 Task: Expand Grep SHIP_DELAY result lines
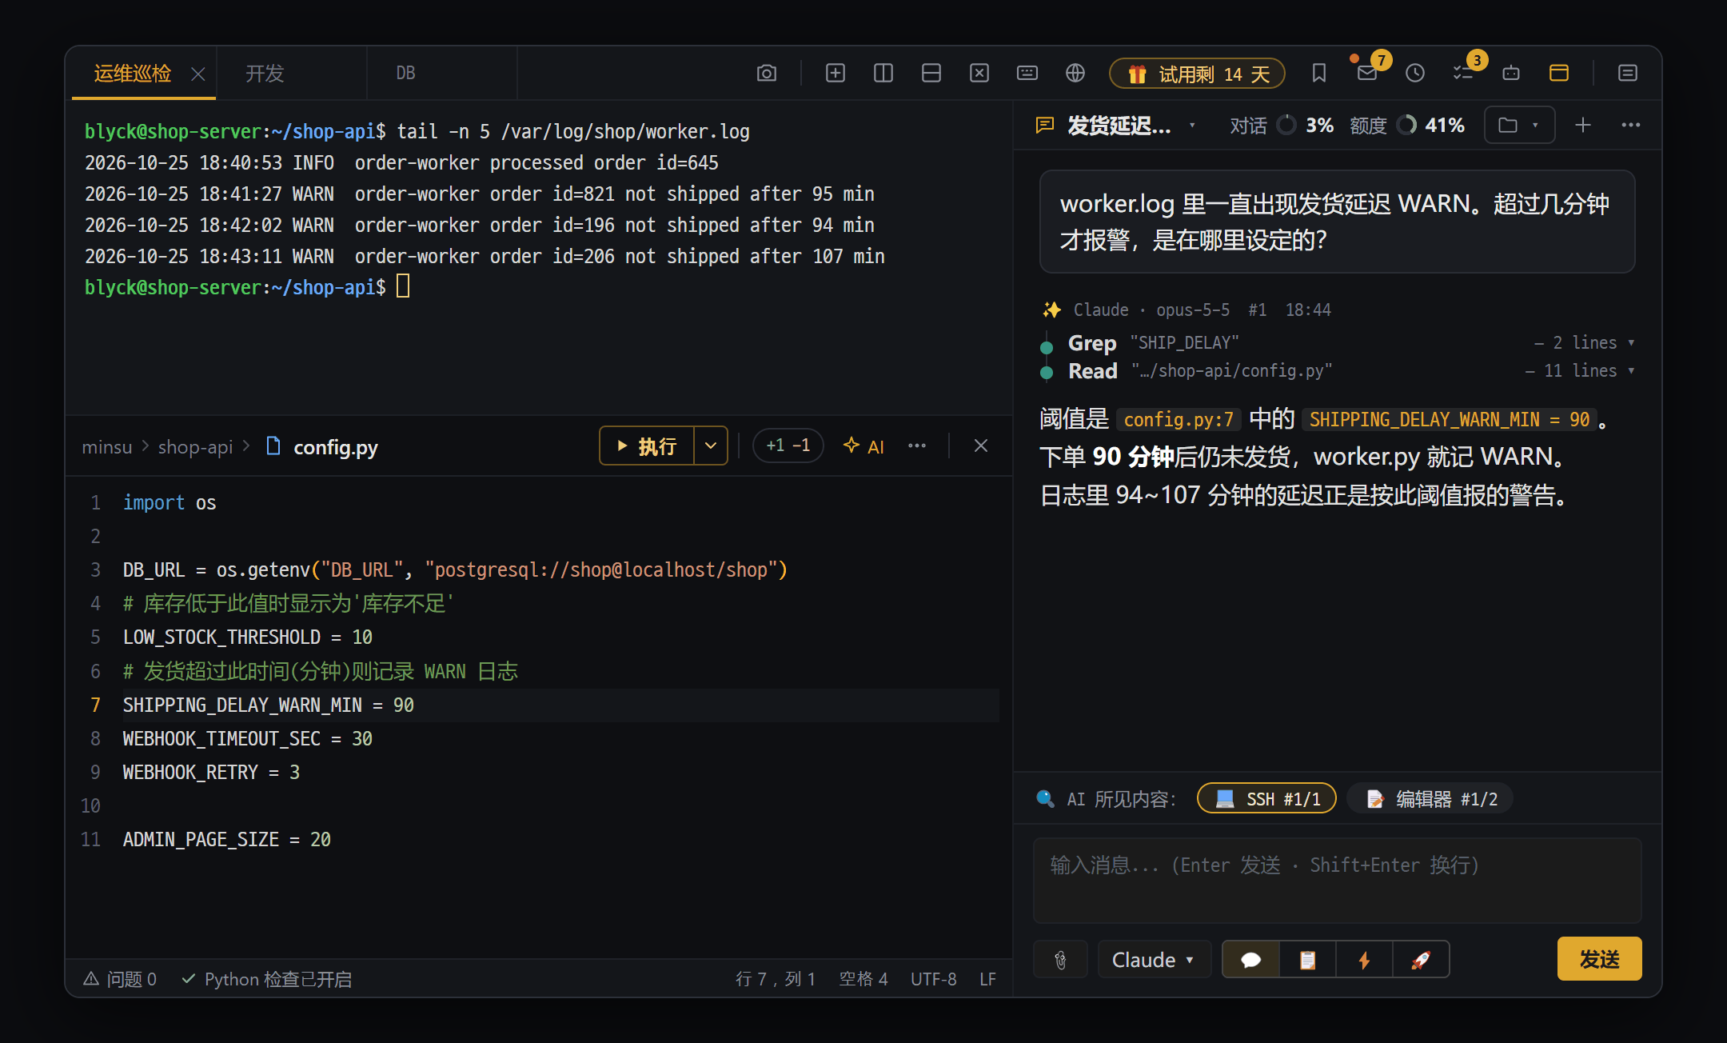1584,343
